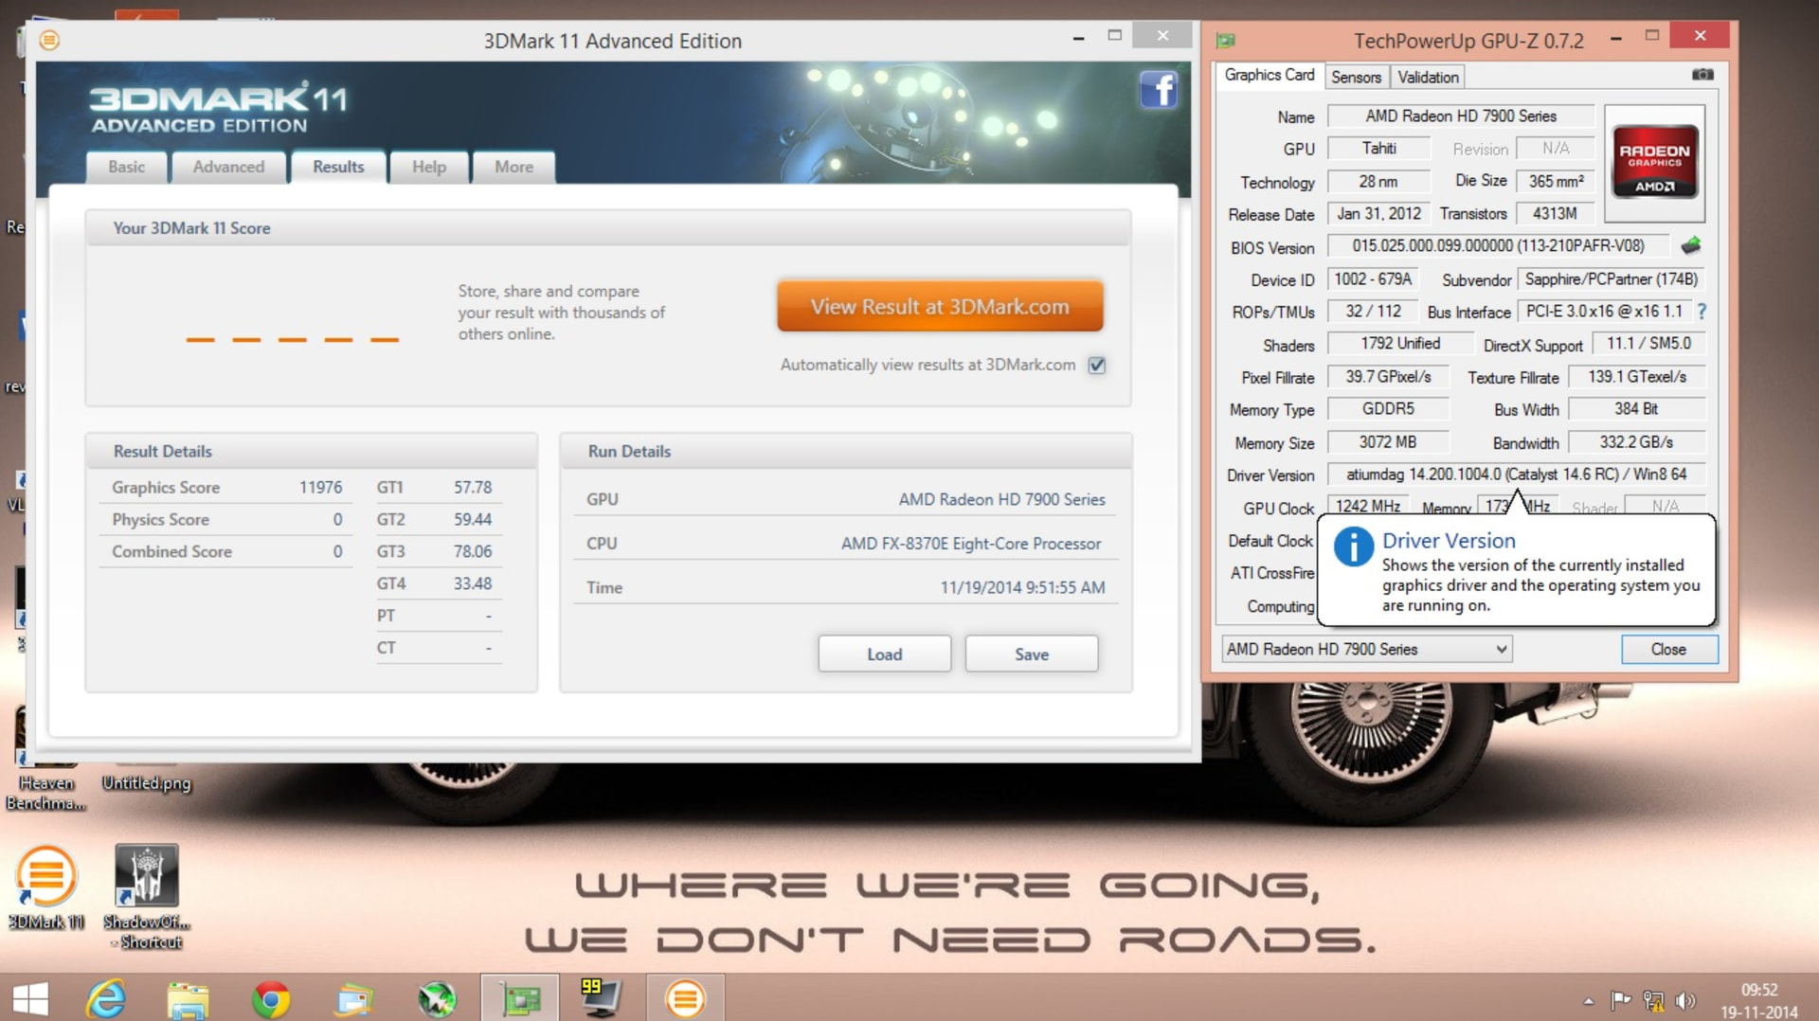Open Internet Explorer from the taskbar
The width and height of the screenshot is (1819, 1021).
(106, 999)
